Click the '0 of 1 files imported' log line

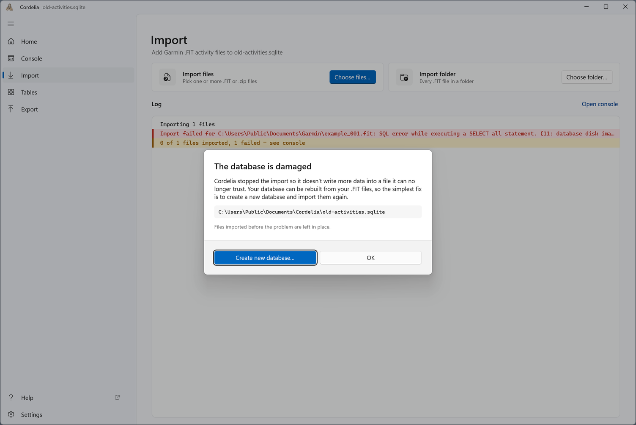tap(386, 143)
